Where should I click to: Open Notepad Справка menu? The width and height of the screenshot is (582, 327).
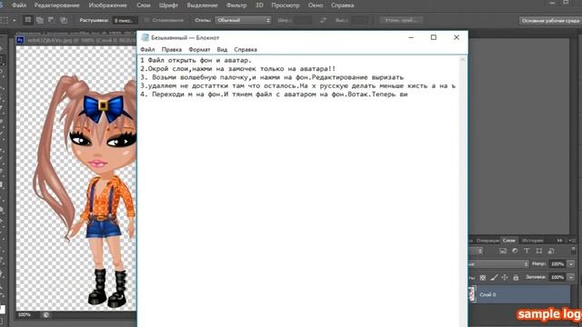[246, 49]
